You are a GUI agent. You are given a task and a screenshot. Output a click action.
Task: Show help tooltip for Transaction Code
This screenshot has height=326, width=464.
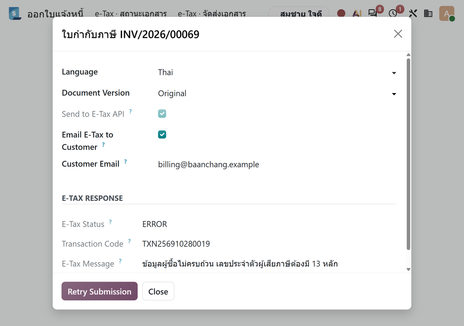pyautogui.click(x=129, y=242)
